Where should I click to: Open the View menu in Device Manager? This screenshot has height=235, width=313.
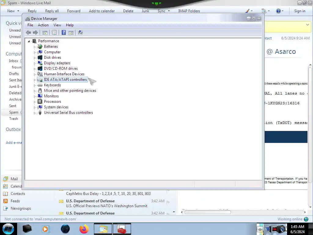[x=57, y=25]
